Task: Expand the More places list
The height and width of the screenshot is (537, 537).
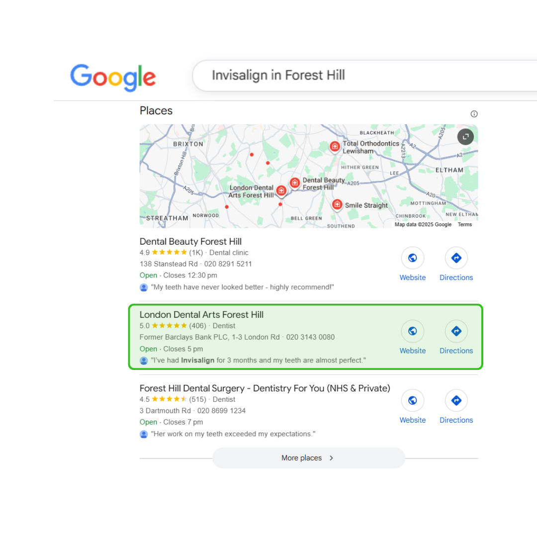Action: 309,458
